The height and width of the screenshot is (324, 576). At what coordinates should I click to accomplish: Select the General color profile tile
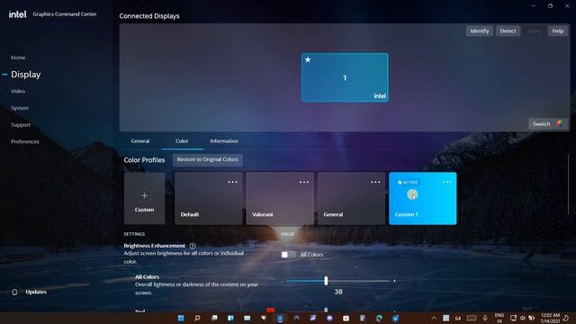(x=351, y=198)
